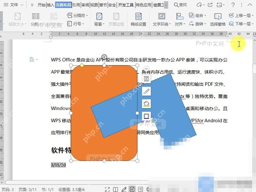Viewport: 256px width, 192px height.
Task: Click the orange shape's rotation handle
Action: (x=104, y=57)
